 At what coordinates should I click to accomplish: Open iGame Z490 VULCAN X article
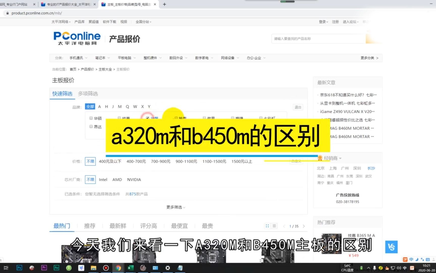click(x=347, y=111)
